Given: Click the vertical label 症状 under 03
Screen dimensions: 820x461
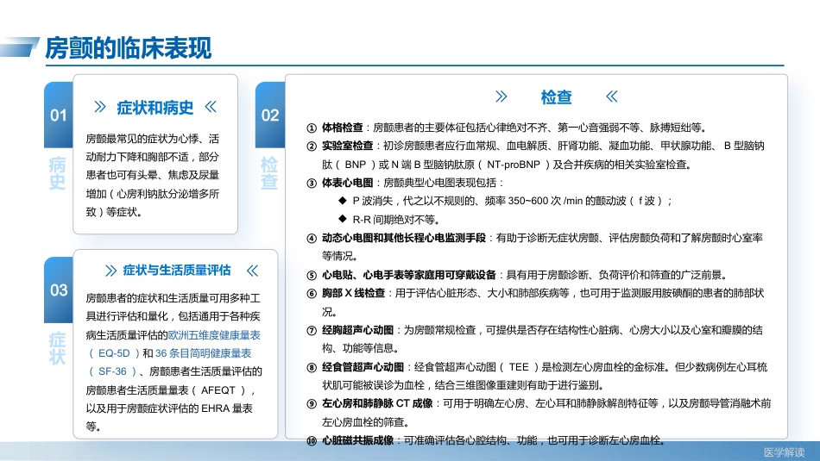Looking at the screenshot, I should 57,348.
